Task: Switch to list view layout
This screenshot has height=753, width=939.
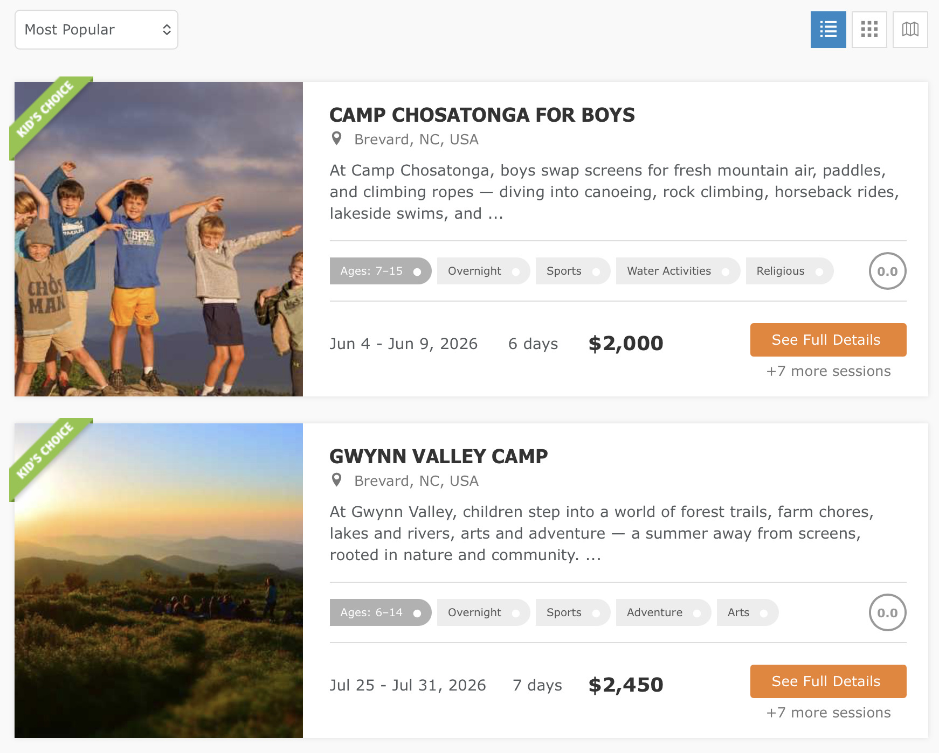Action: [828, 30]
